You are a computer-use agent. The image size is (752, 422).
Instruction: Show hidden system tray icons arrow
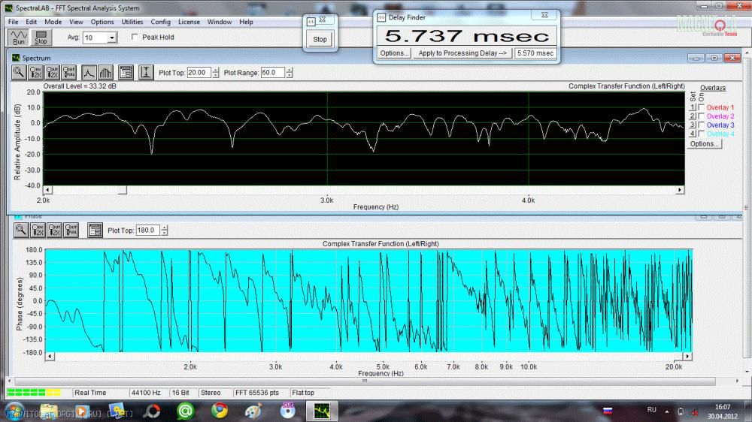click(666, 411)
